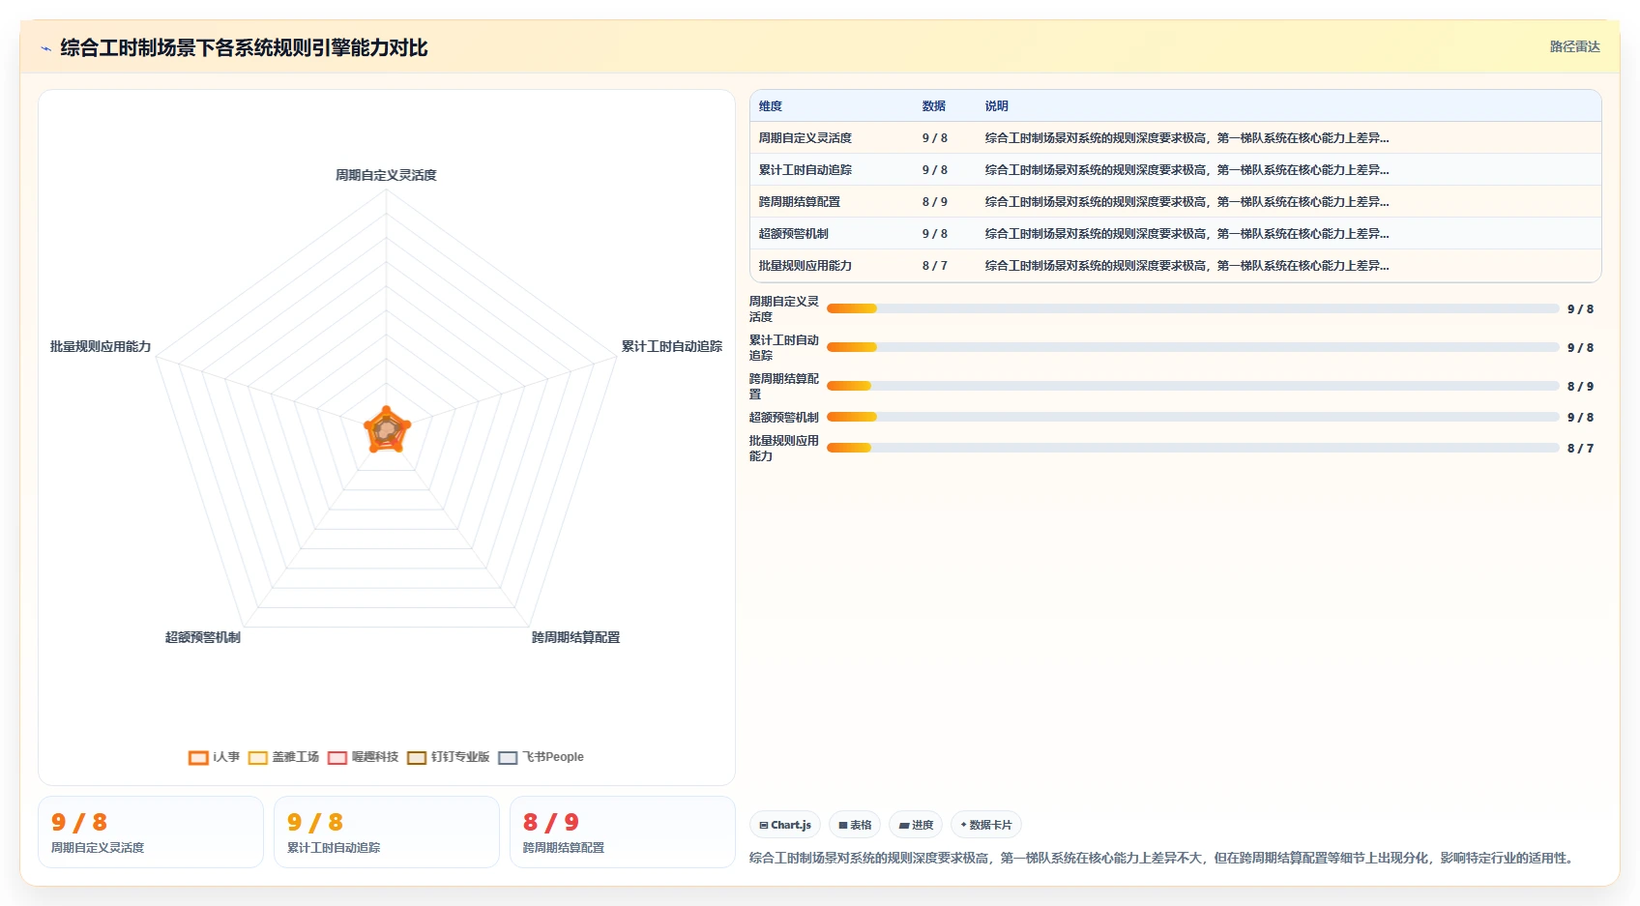The width and height of the screenshot is (1640, 906).
Task: Click the page title 综合工时制场景下各系统规则引擎能力对比
Action: pyautogui.click(x=244, y=47)
